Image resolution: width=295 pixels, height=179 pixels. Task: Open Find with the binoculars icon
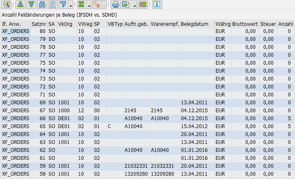[42, 5]
